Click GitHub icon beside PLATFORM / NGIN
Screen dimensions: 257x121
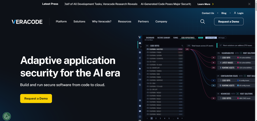[148, 74]
